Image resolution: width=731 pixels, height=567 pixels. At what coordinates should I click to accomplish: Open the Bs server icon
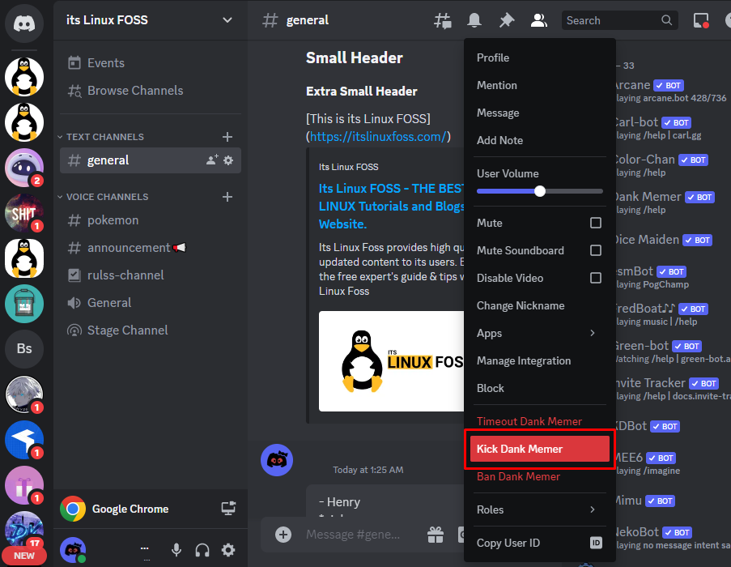pos(23,348)
